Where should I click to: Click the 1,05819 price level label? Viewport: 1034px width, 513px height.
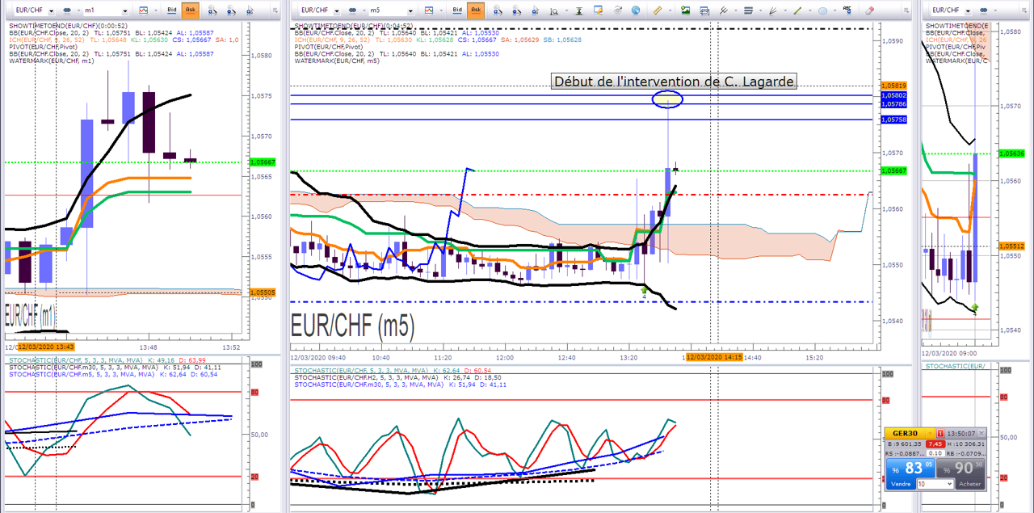894,86
